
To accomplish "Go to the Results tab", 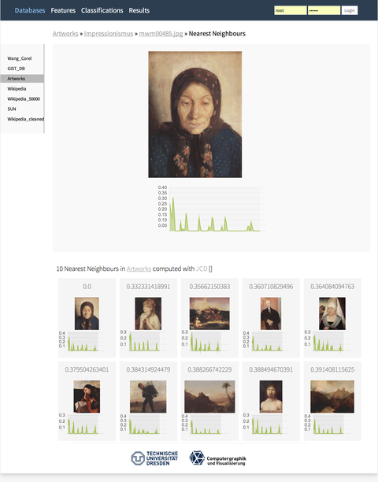I will pos(139,10).
